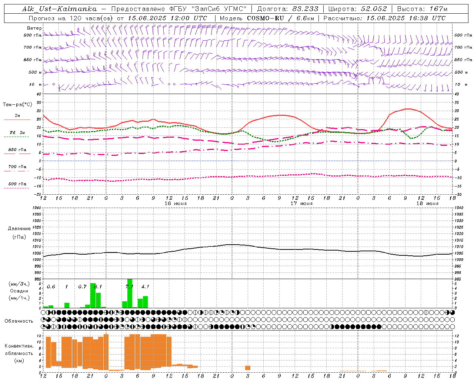The image size is (474, 379).
Task: Select the Модель COSMO-RU / 6.6км text
Action: point(267,18)
